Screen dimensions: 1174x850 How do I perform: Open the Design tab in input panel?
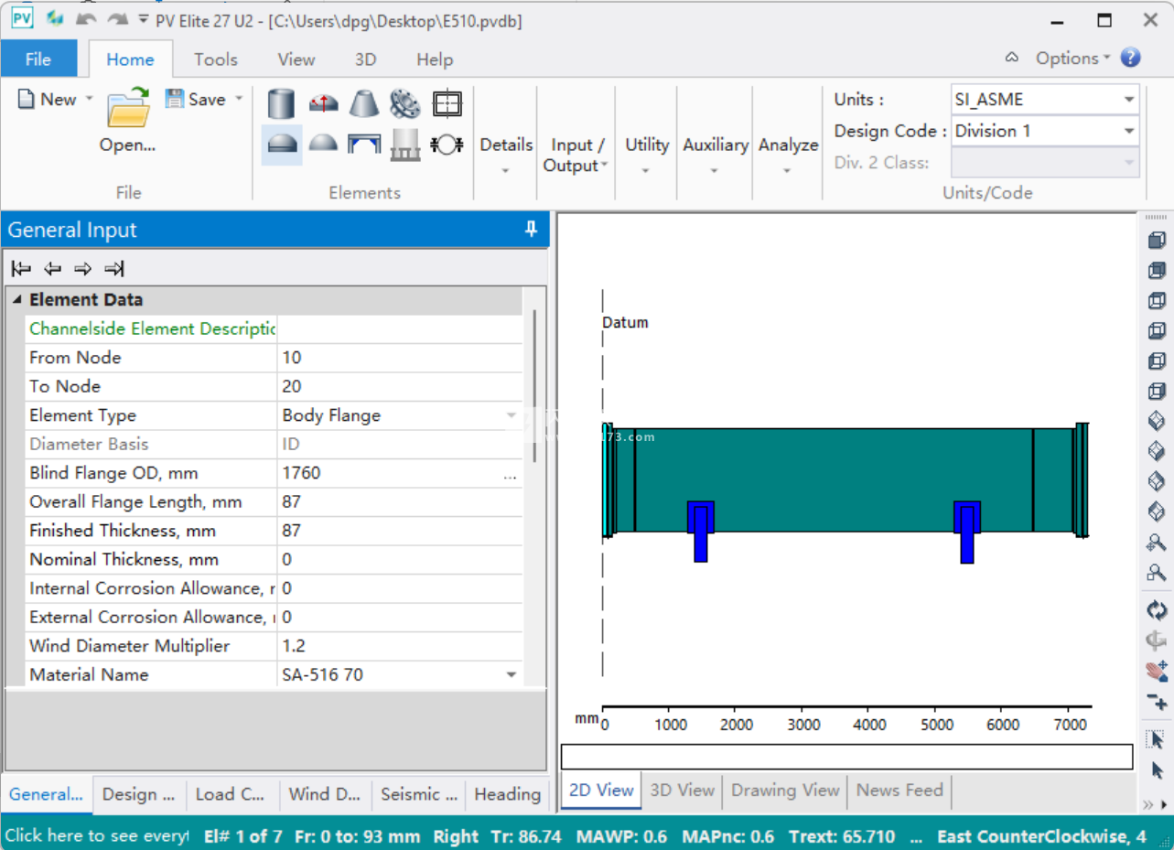click(139, 794)
